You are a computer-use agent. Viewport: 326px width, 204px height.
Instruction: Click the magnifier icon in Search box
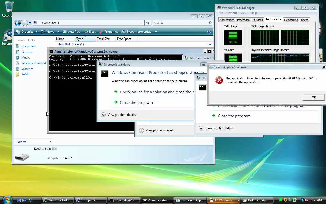210,23
